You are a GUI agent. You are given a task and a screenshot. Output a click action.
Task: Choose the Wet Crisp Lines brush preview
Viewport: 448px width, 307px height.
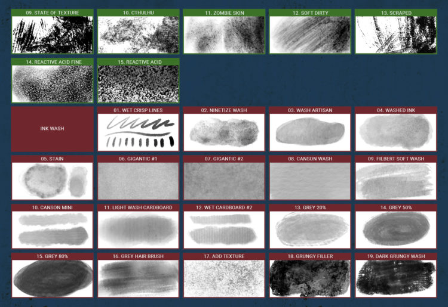[139, 132]
